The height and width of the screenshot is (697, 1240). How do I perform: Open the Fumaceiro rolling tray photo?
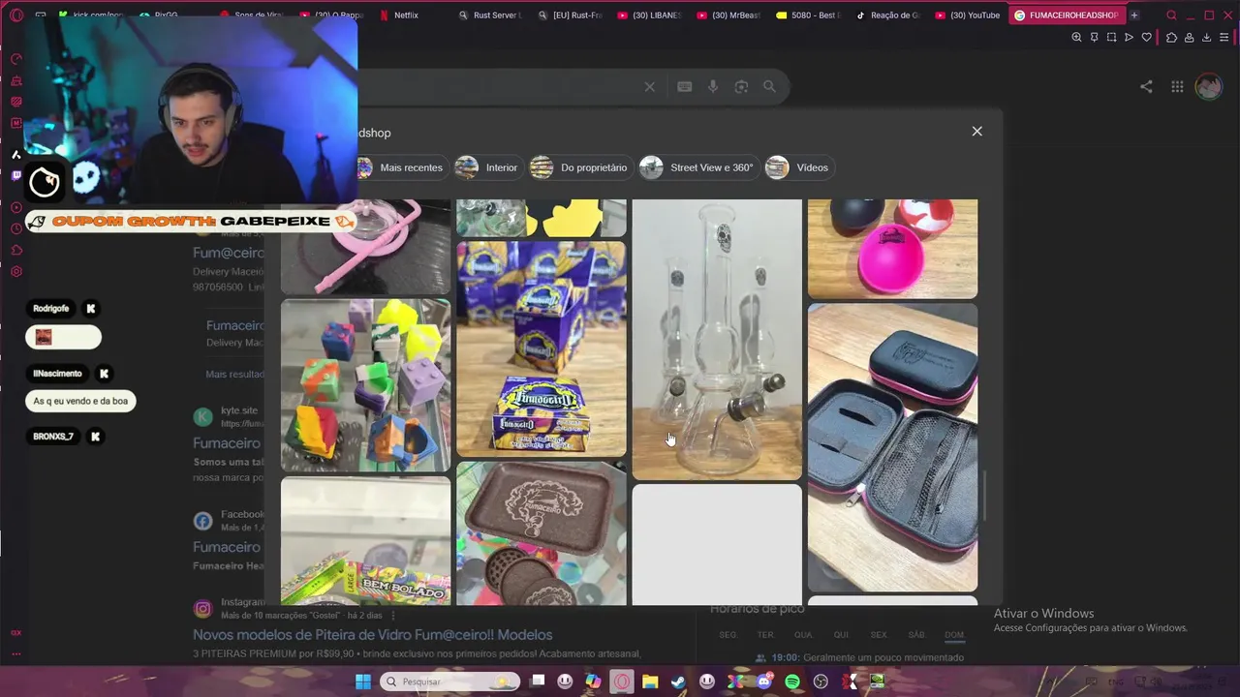point(542,533)
